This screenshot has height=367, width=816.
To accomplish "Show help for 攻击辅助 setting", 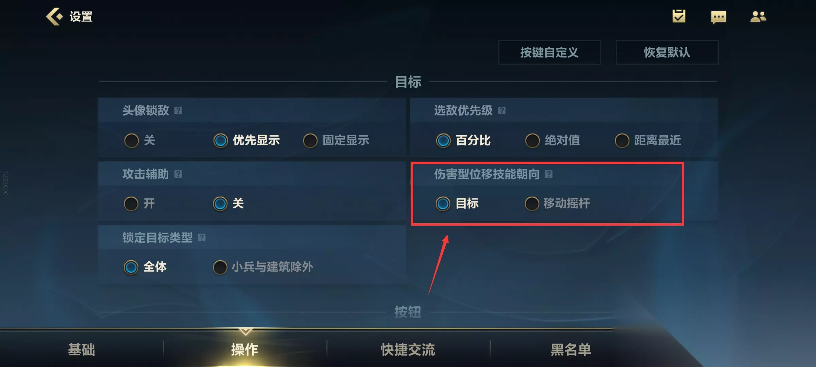I will pos(178,174).
